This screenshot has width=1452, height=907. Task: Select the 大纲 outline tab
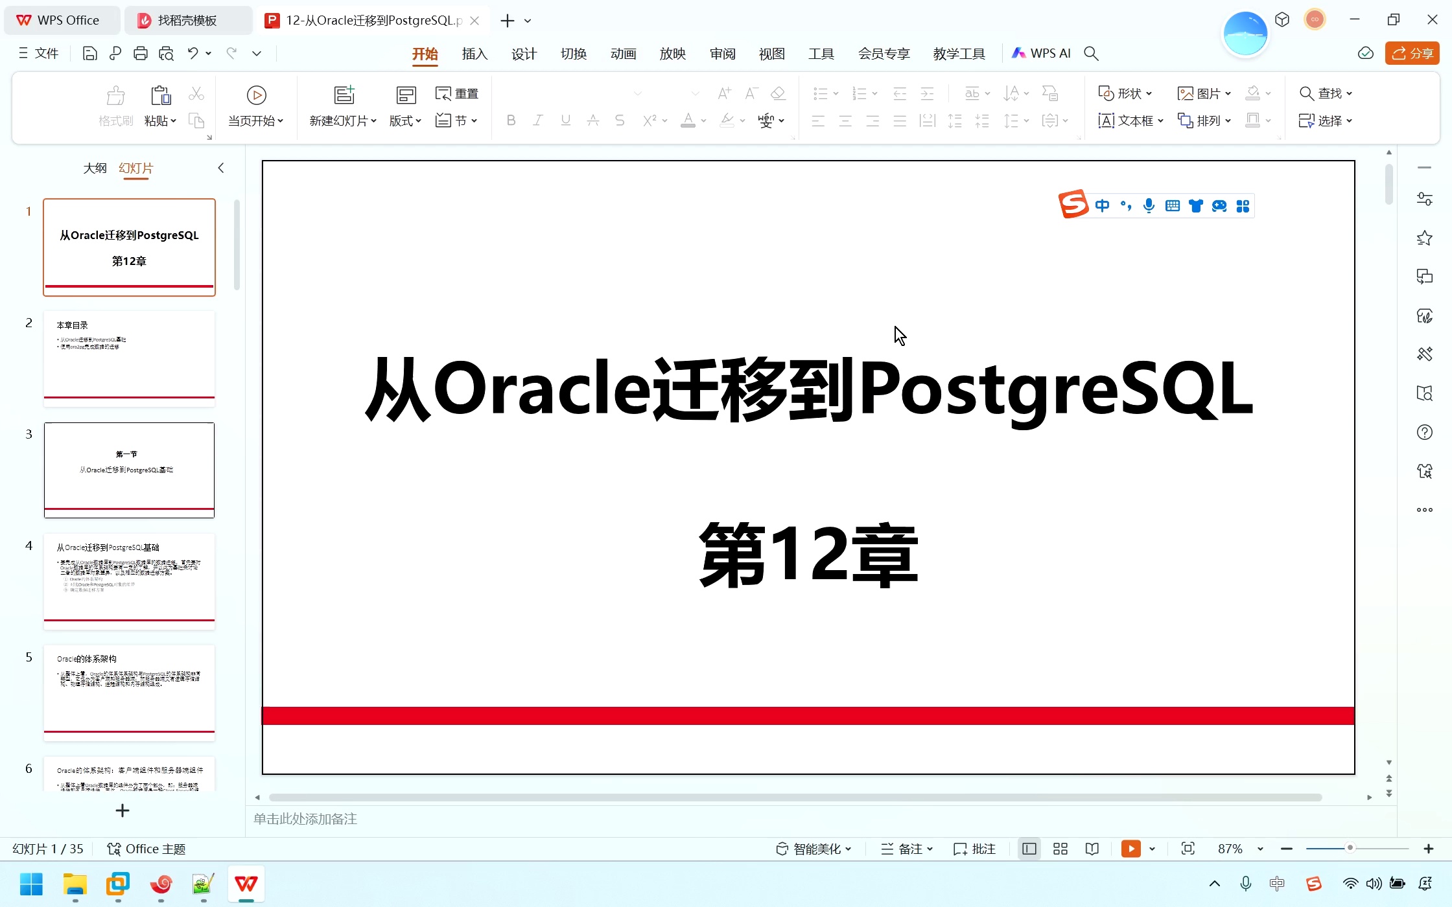pos(95,168)
